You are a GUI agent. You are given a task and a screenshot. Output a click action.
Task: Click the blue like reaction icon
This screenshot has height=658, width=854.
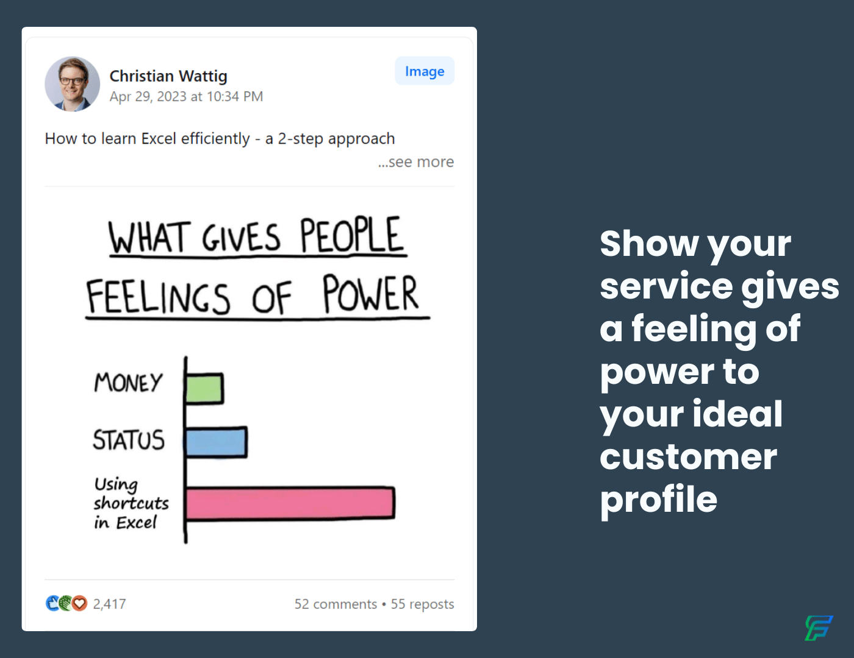click(x=53, y=603)
